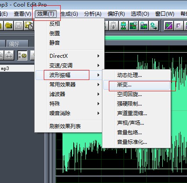Click the toolbar icon with sparkle waveform
This screenshot has height=183, width=187.
click(143, 26)
